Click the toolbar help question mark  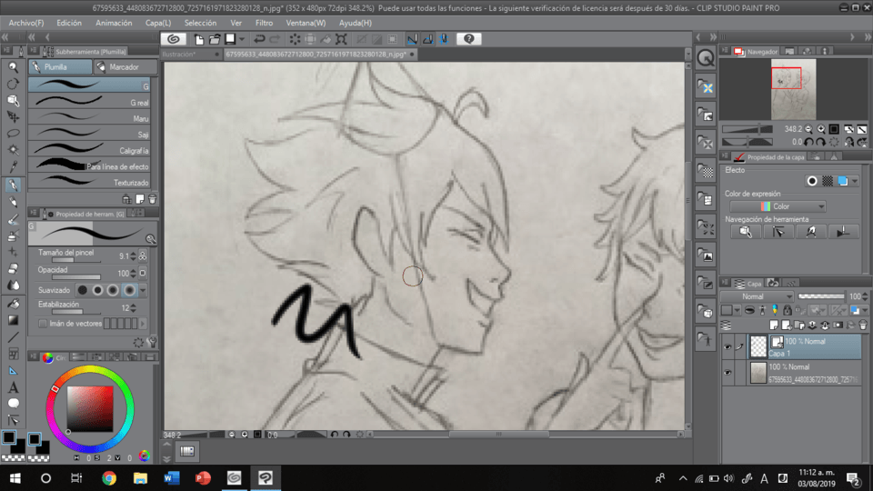(x=469, y=39)
